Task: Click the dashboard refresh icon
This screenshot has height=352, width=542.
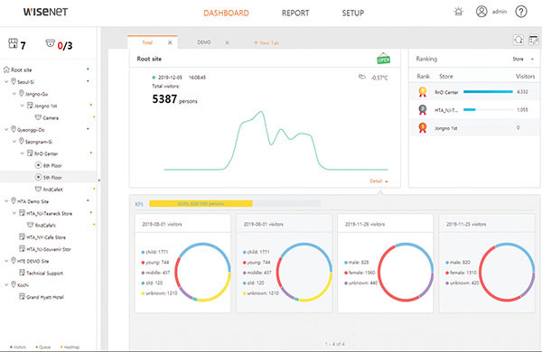Action: pyautogui.click(x=519, y=40)
